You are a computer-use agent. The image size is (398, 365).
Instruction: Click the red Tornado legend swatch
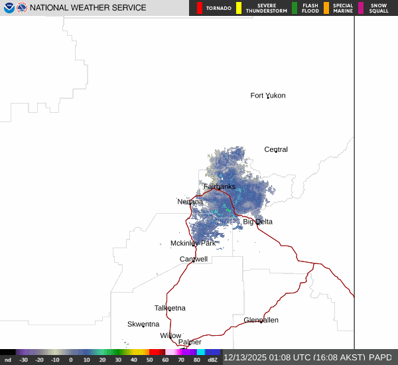[x=200, y=8]
